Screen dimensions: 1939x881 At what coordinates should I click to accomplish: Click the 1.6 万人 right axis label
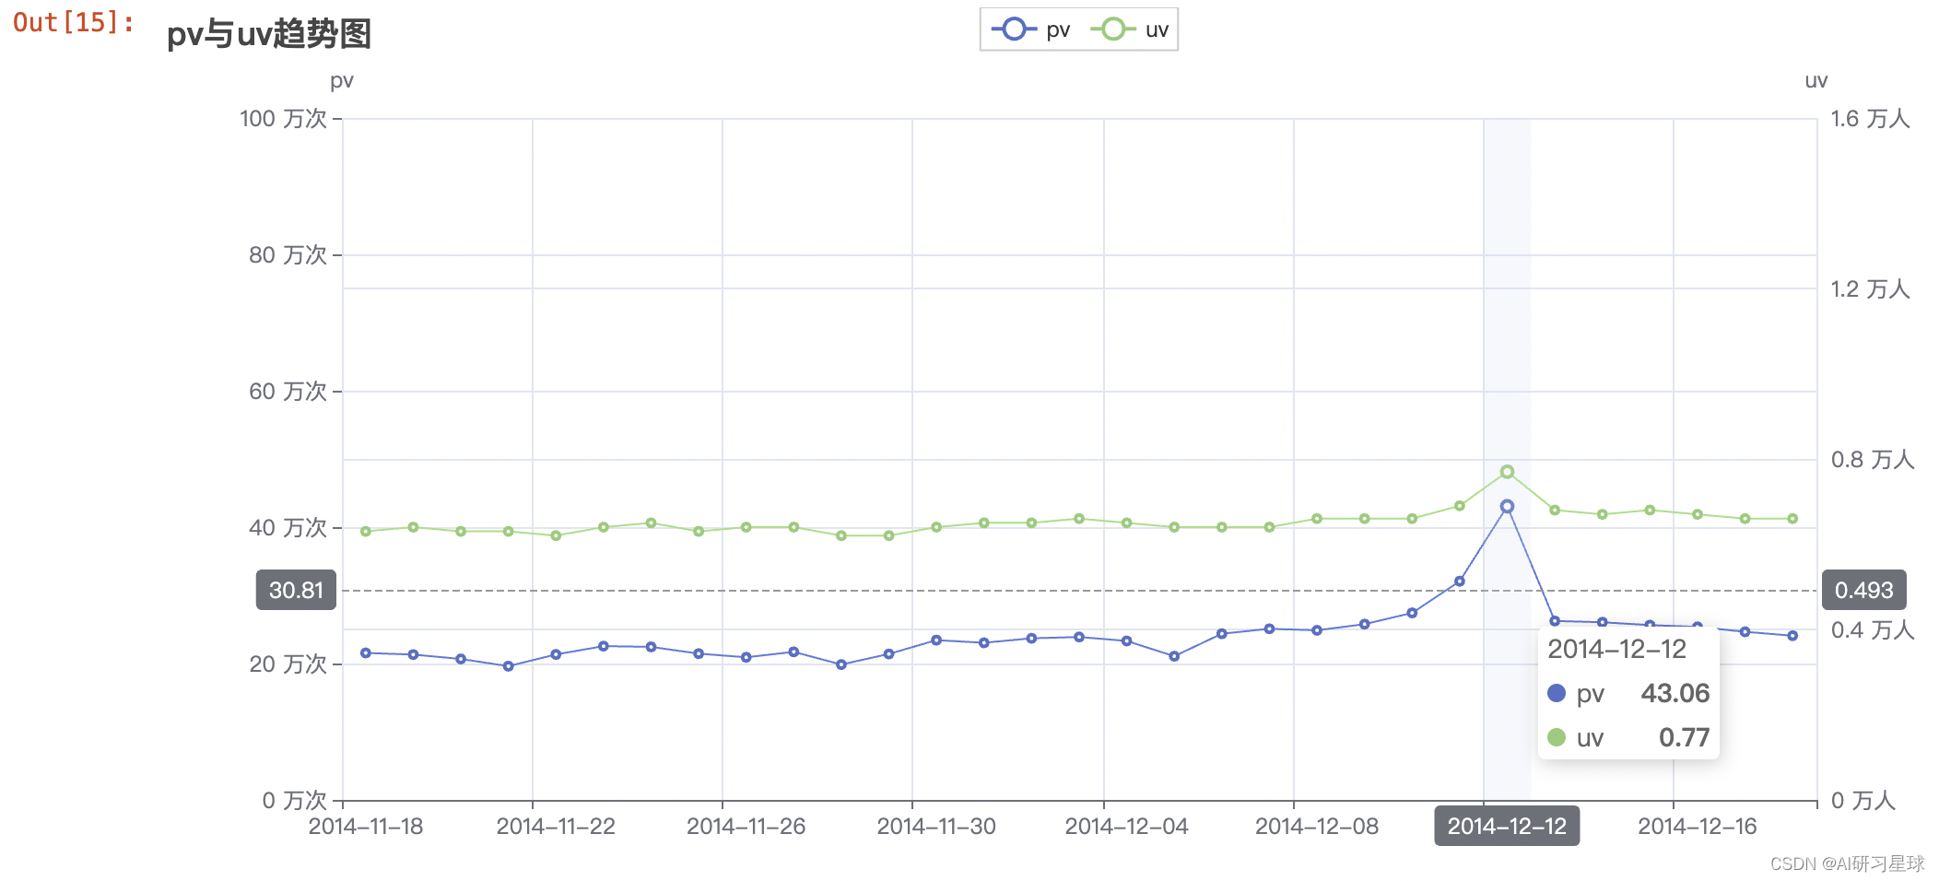(1870, 119)
